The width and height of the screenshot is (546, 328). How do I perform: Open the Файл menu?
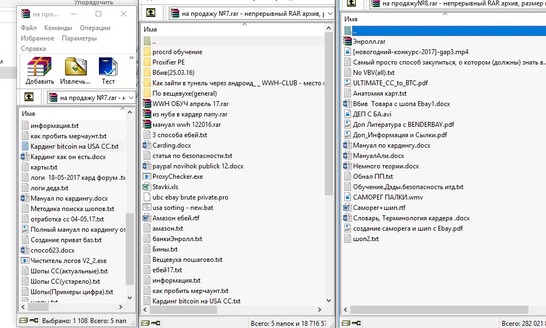(x=28, y=28)
